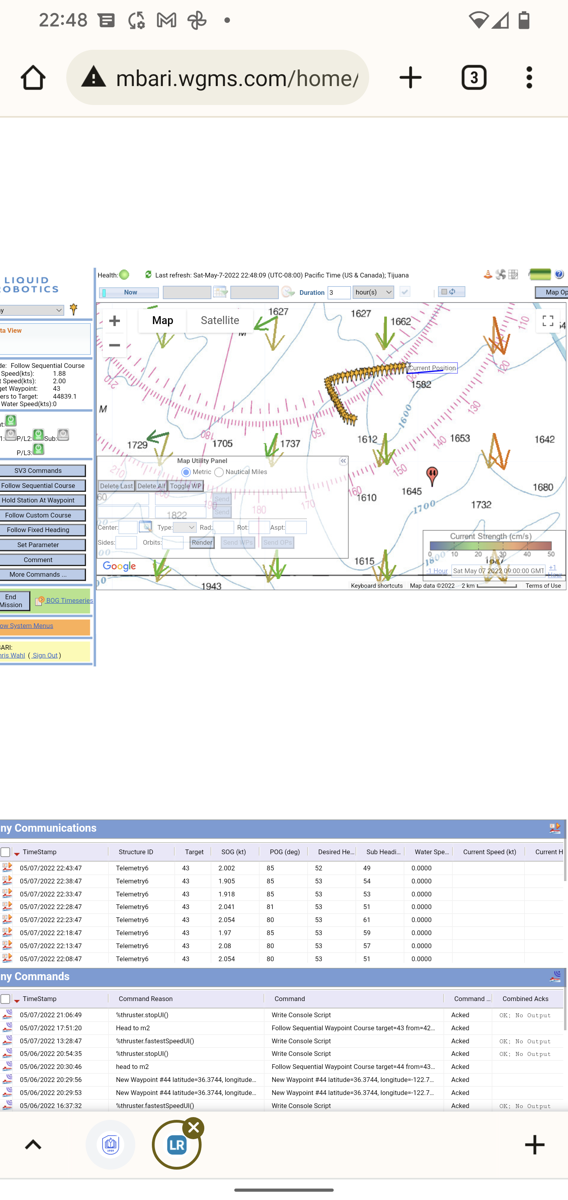
Task: Switch map to Map view
Action: [163, 321]
